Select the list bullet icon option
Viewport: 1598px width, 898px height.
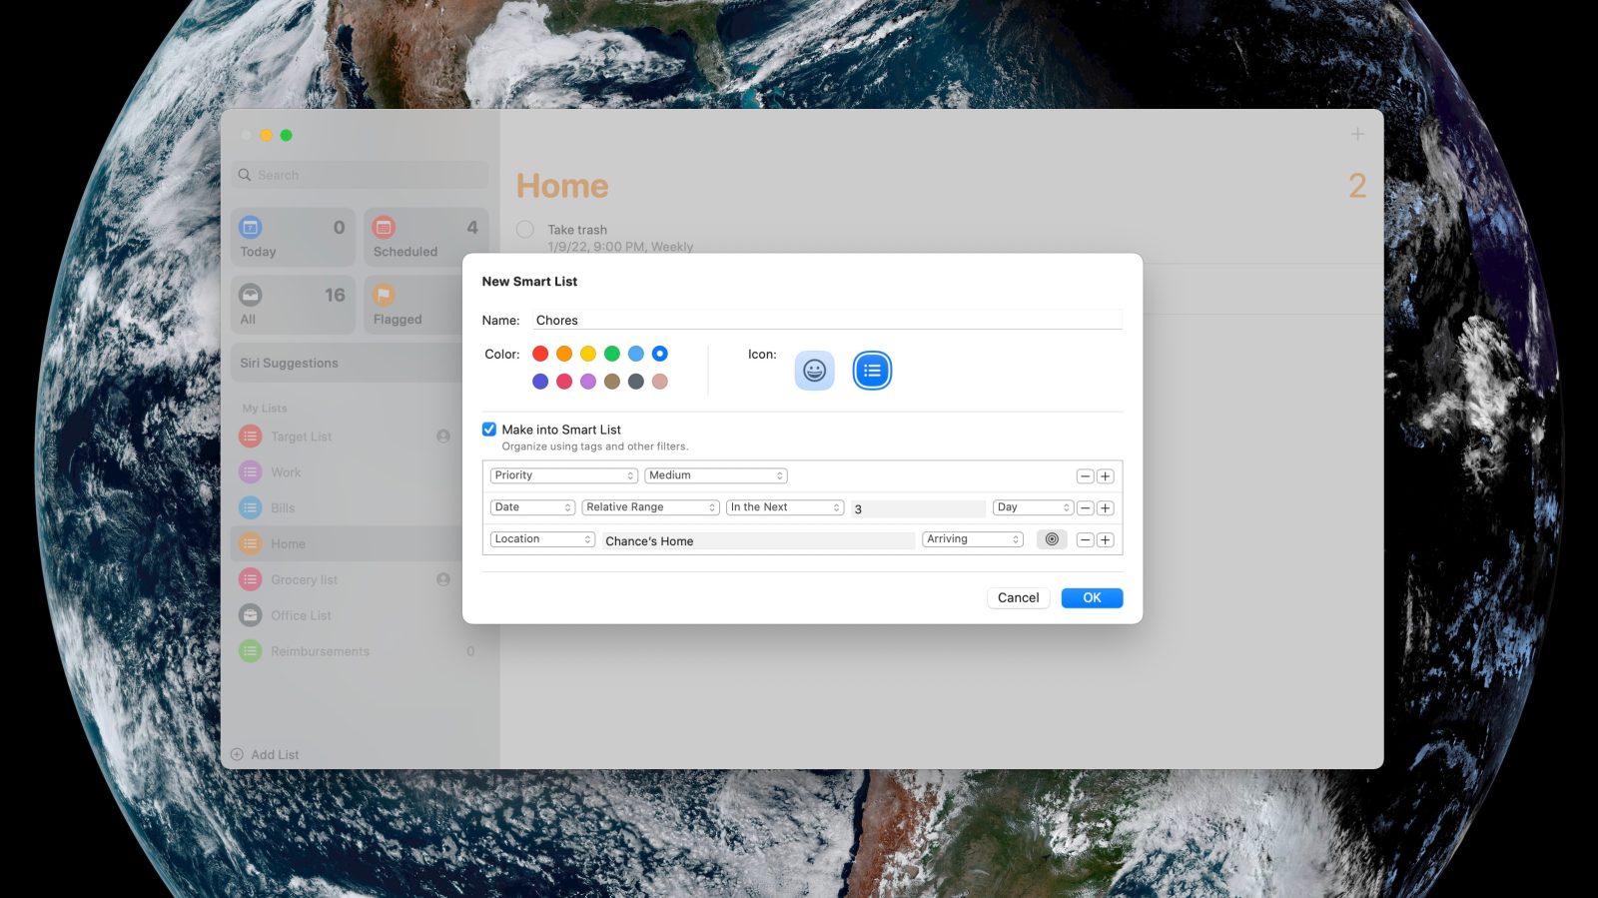(x=872, y=371)
